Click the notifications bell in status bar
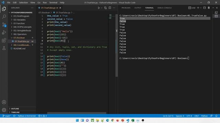Viewport: 220px width, 123px height. [x=216, y=116]
